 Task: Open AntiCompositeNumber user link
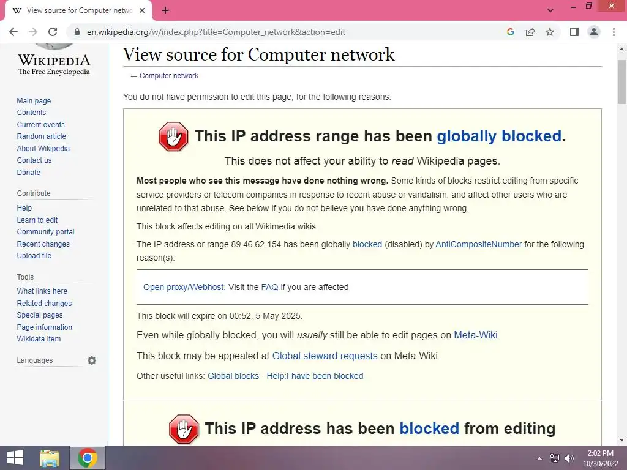479,244
